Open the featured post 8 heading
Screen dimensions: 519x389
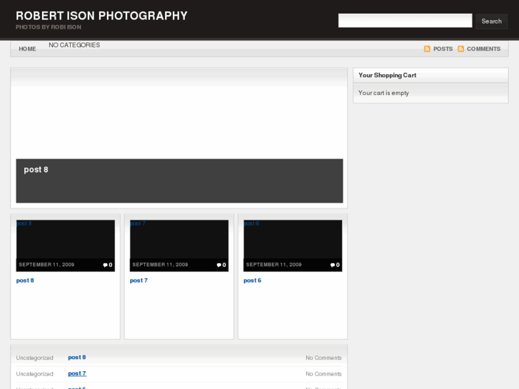point(36,169)
